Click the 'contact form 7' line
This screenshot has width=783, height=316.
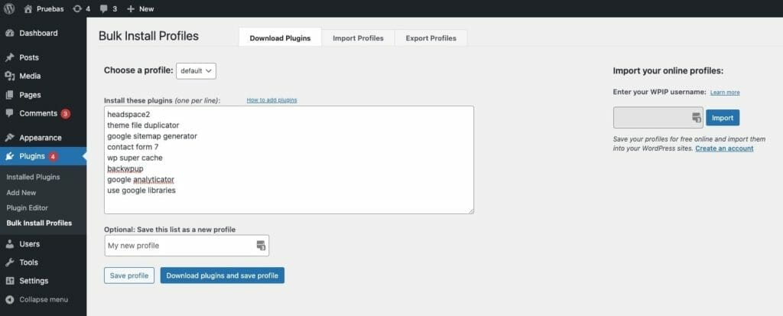[x=133, y=147]
